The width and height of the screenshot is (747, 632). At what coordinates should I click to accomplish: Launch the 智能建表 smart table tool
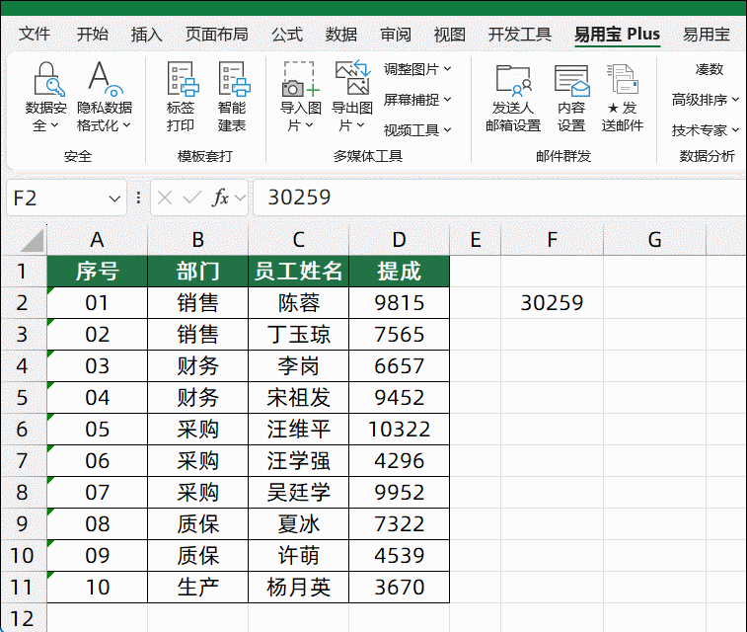[x=232, y=81]
